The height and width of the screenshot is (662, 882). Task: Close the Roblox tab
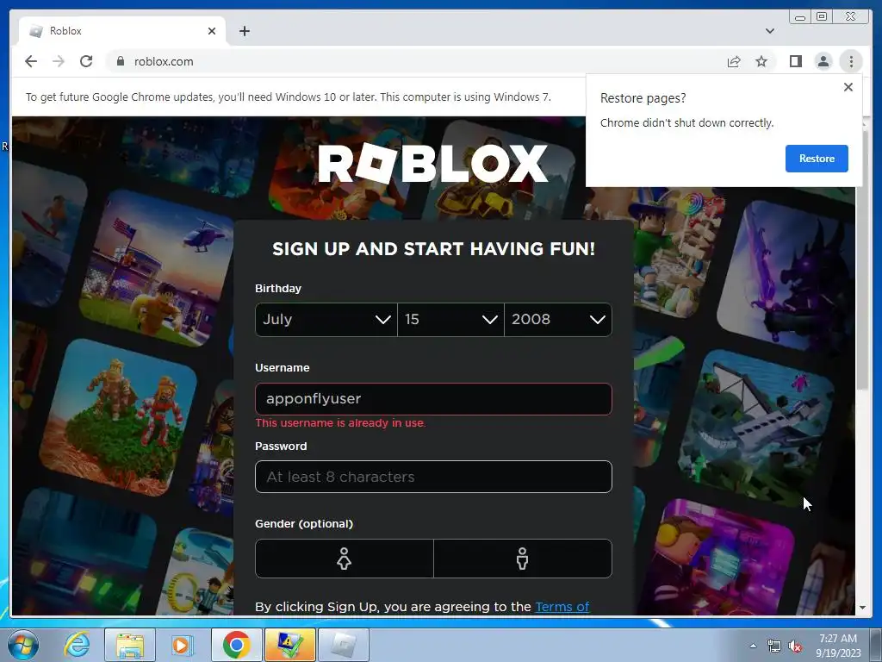[x=212, y=31]
